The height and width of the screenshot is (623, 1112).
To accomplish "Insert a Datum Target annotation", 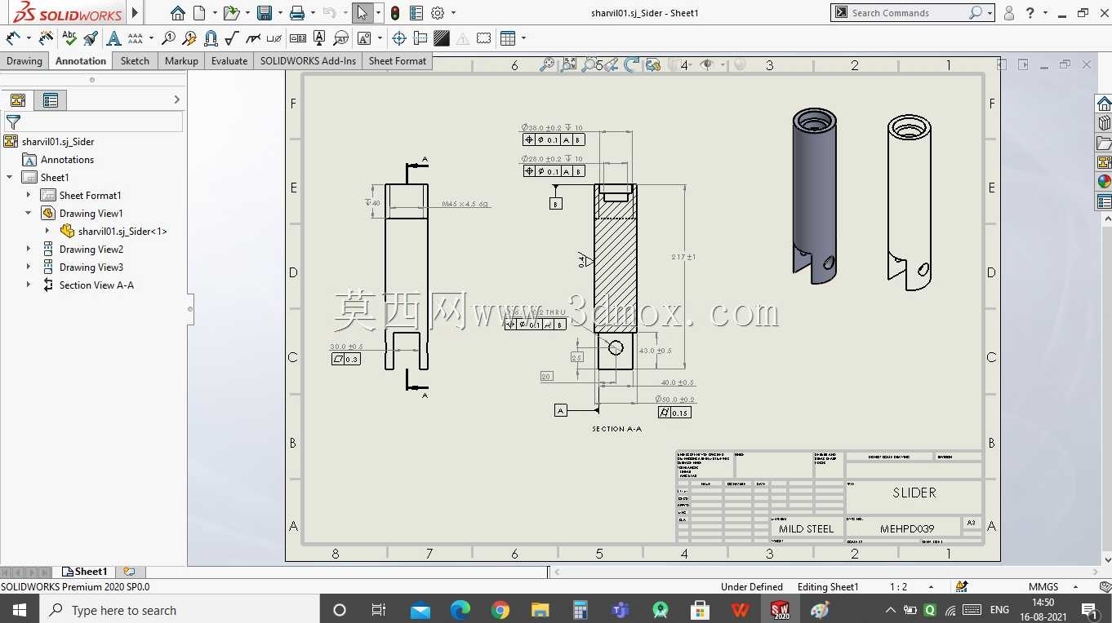I will 340,38.
